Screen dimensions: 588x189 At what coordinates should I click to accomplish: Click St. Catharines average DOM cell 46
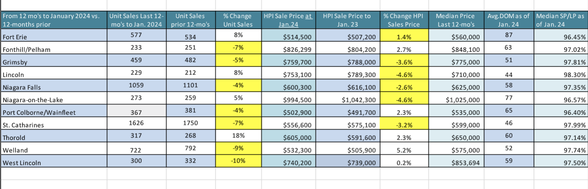(x=511, y=125)
